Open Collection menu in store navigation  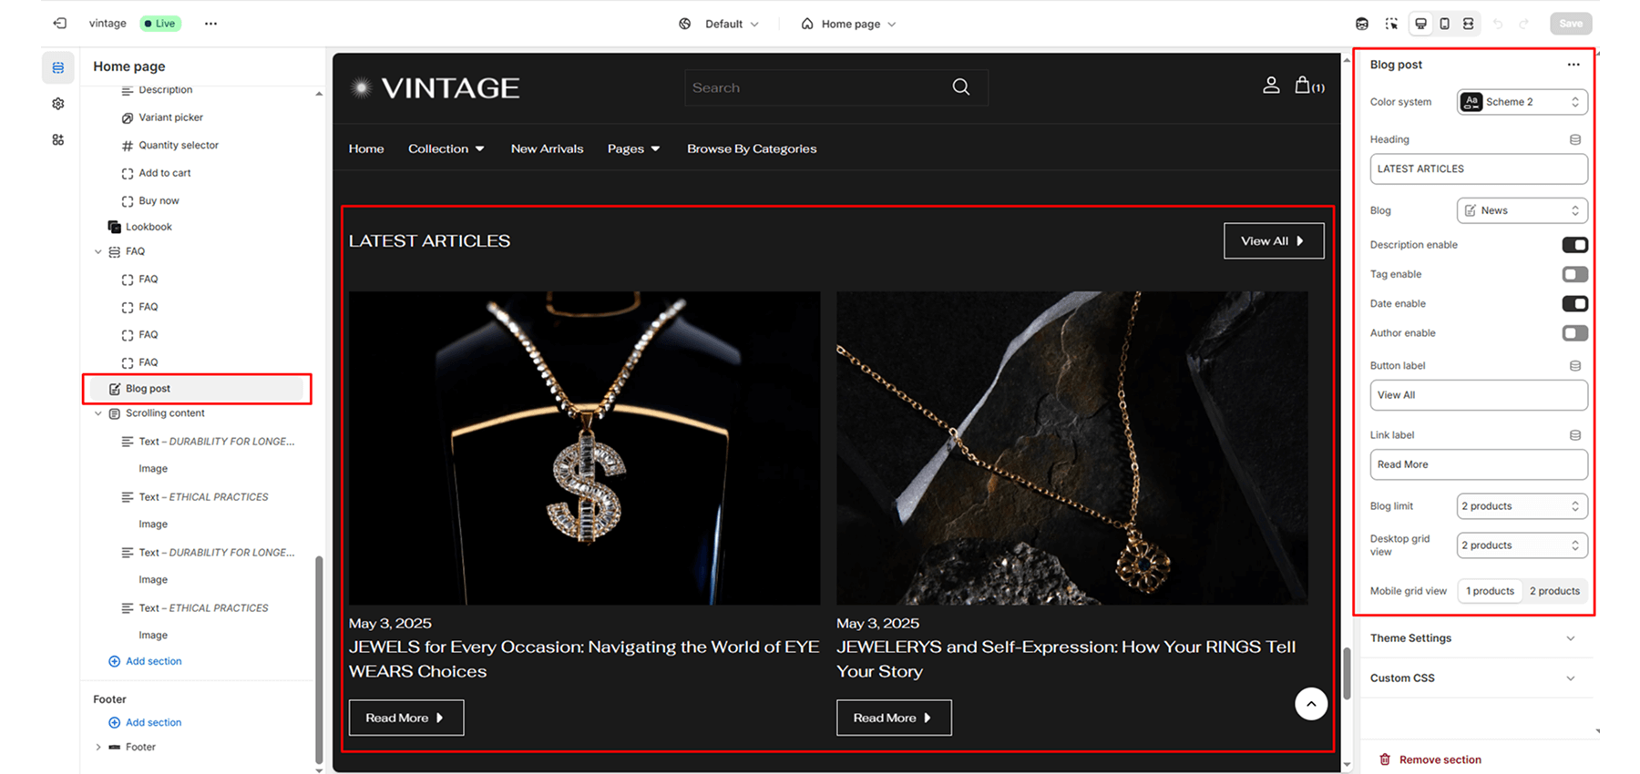(446, 149)
